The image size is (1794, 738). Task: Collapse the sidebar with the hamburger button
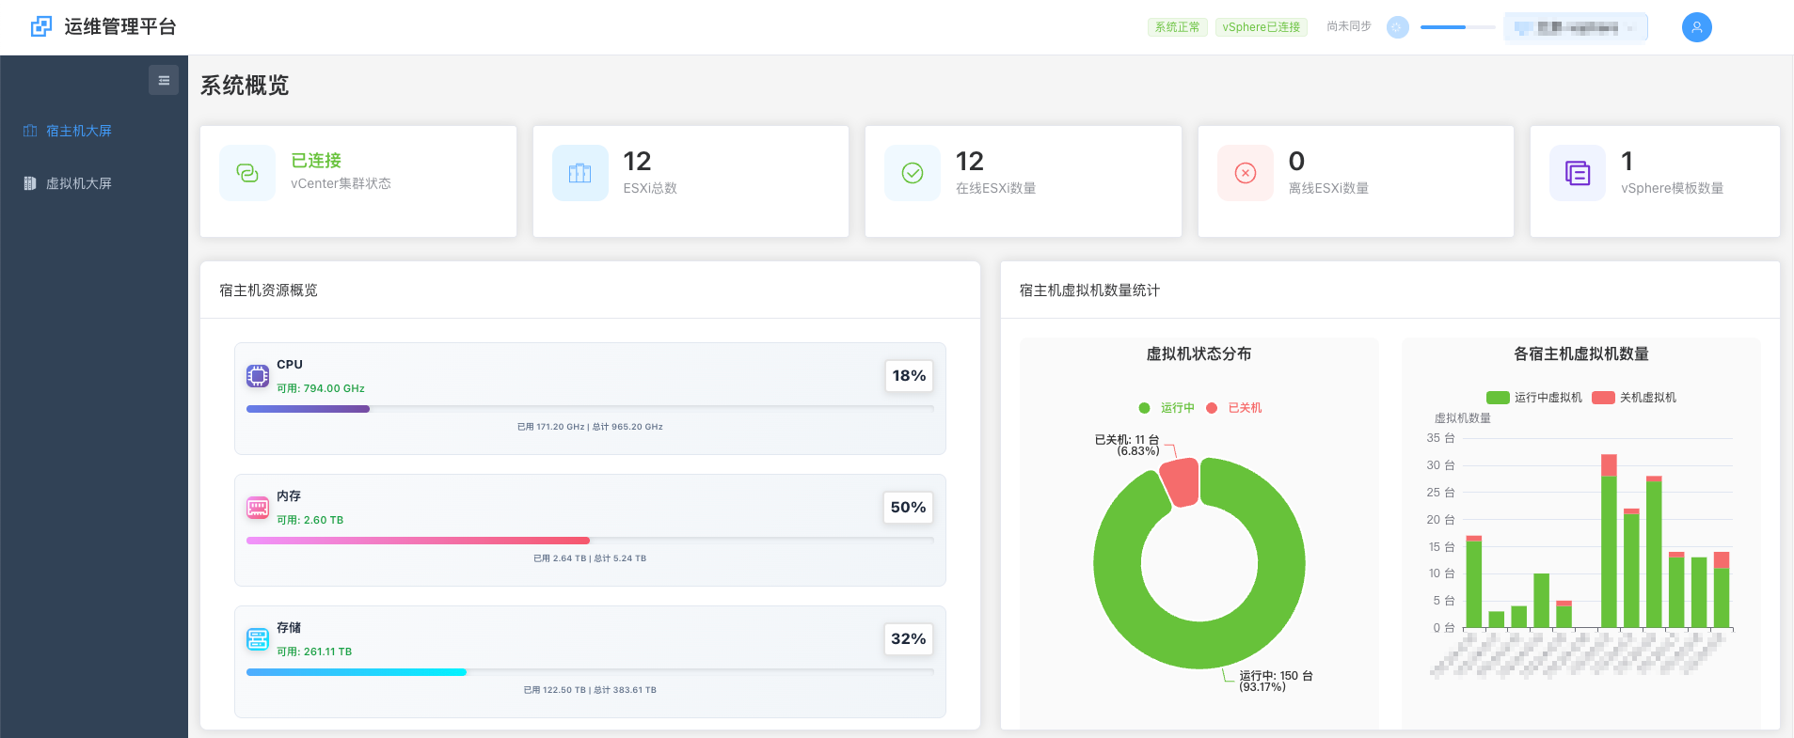[x=164, y=80]
